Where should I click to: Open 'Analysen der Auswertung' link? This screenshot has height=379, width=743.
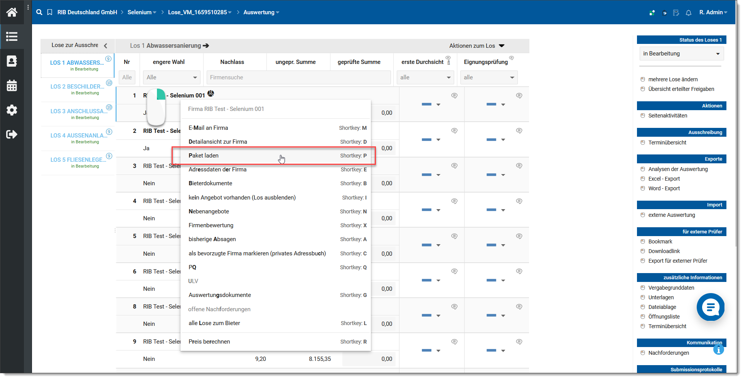click(x=678, y=169)
